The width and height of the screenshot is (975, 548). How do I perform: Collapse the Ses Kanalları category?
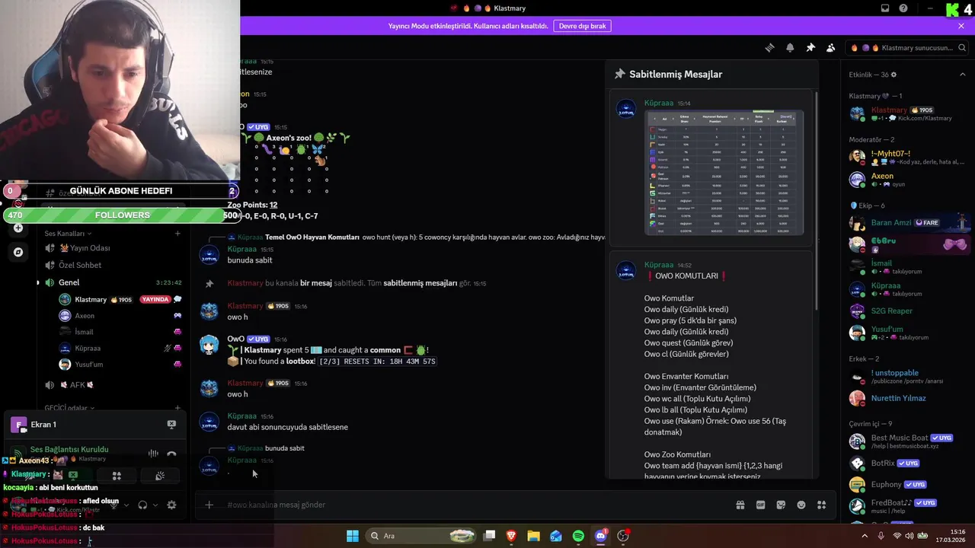(x=68, y=234)
